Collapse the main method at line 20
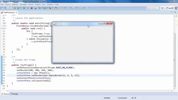 (6, 23)
